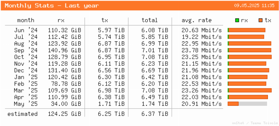
Task: Click the vnStat / Teemu Toivola watermark
Action: 255,123
